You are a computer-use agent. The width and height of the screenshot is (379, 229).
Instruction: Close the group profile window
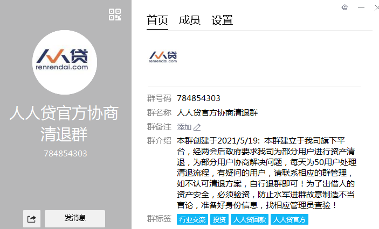pyautogui.click(x=376, y=8)
